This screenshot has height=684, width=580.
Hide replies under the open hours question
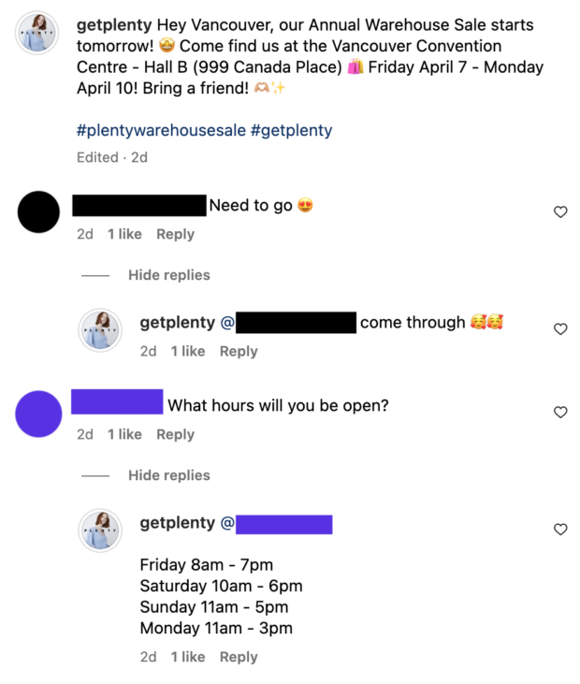click(168, 475)
